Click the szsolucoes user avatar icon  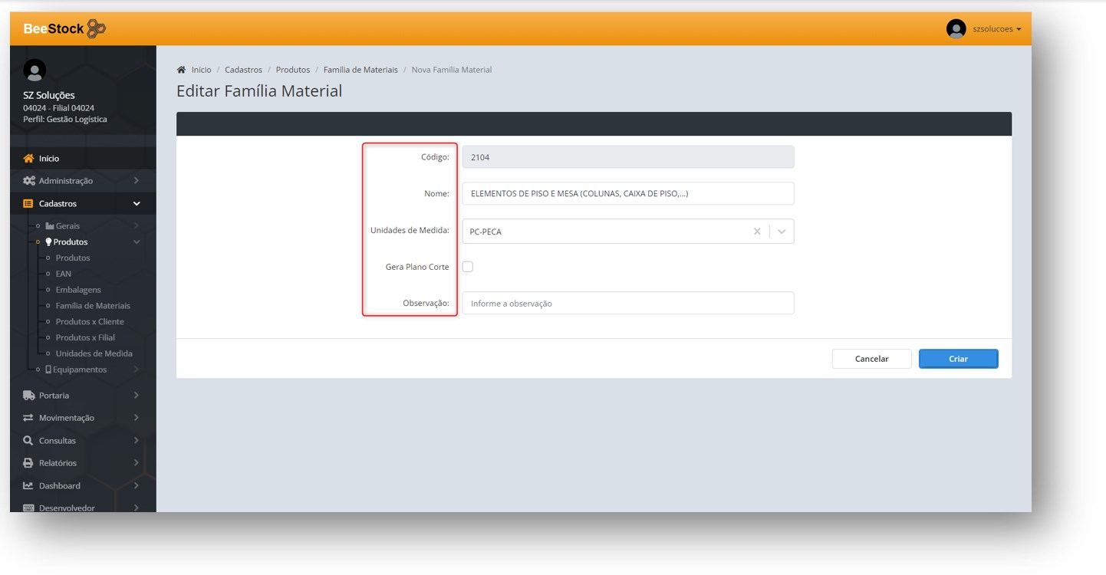[x=956, y=29]
